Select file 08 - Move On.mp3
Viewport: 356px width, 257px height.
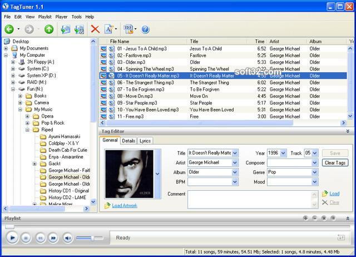135,96
